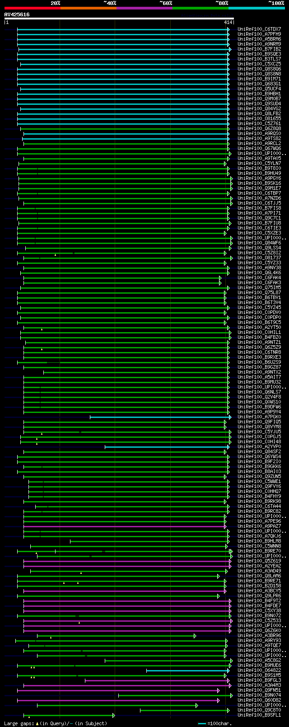Screen dimensions: 289x727
Task: Select hit label UniRef100_B9HLM8
Action: point(259,541)
